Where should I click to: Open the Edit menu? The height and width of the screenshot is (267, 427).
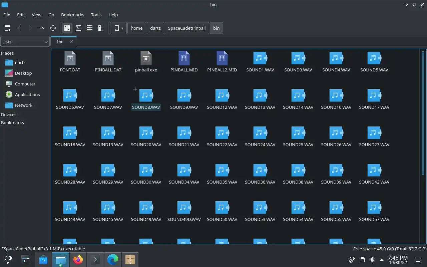tap(21, 15)
